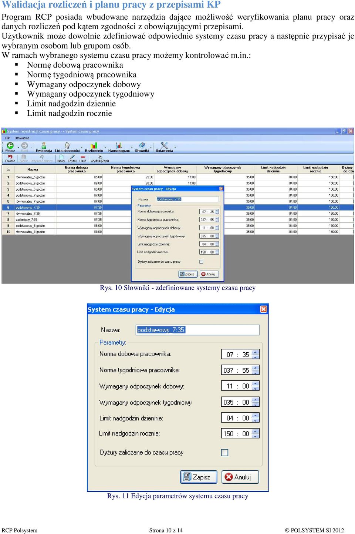
Task: Select row 9 podstawowy_8 godzin
Action: 178,226
